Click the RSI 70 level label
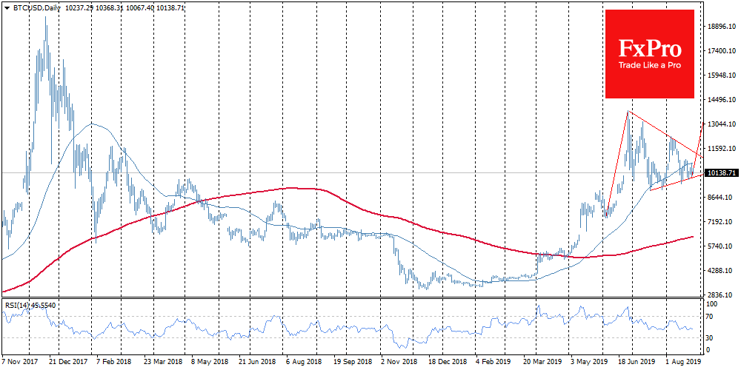The width and height of the screenshot is (741, 370). click(x=708, y=317)
